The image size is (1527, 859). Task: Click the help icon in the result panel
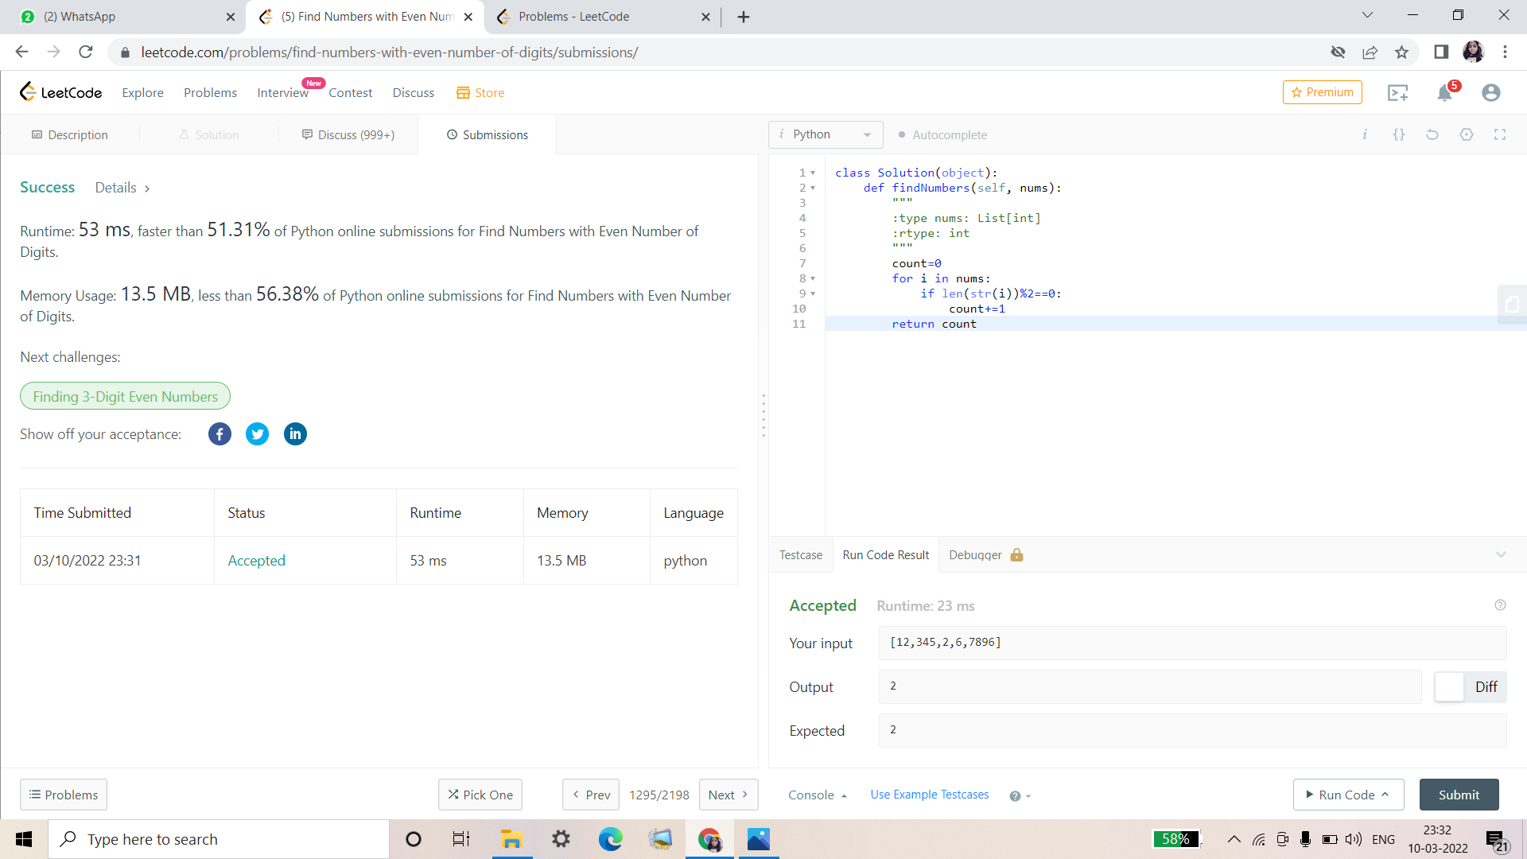[1500, 605]
